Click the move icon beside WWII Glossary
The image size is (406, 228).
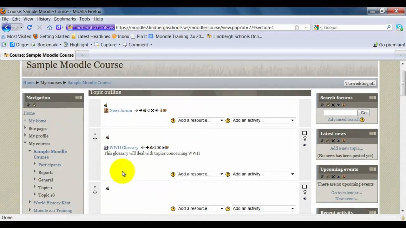pyautogui.click(x=143, y=147)
